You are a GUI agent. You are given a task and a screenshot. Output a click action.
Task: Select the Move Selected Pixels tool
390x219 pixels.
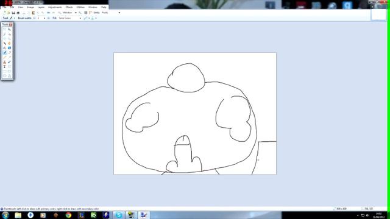10,29
